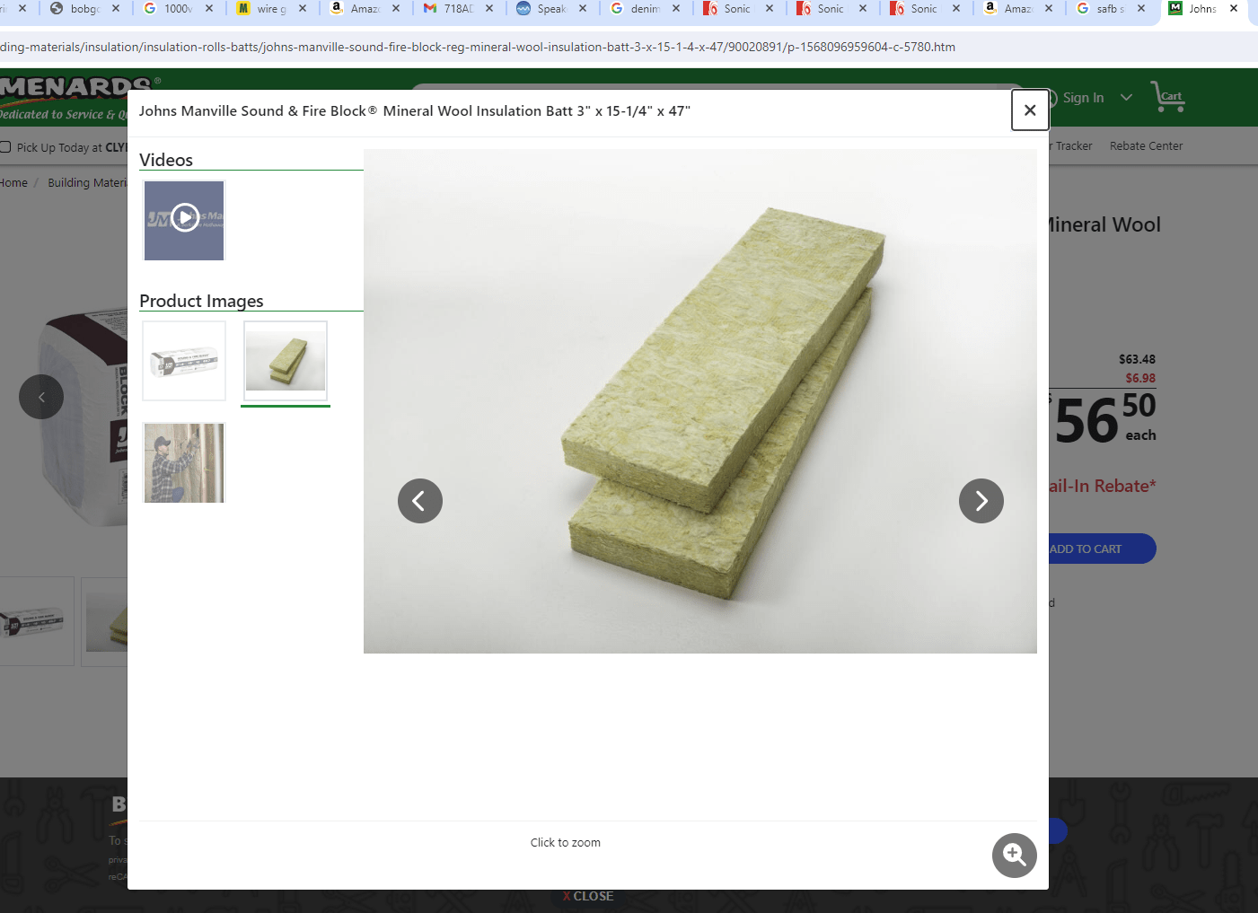Click Building Materials breadcrumb
The image size is (1258, 913).
pos(87,182)
